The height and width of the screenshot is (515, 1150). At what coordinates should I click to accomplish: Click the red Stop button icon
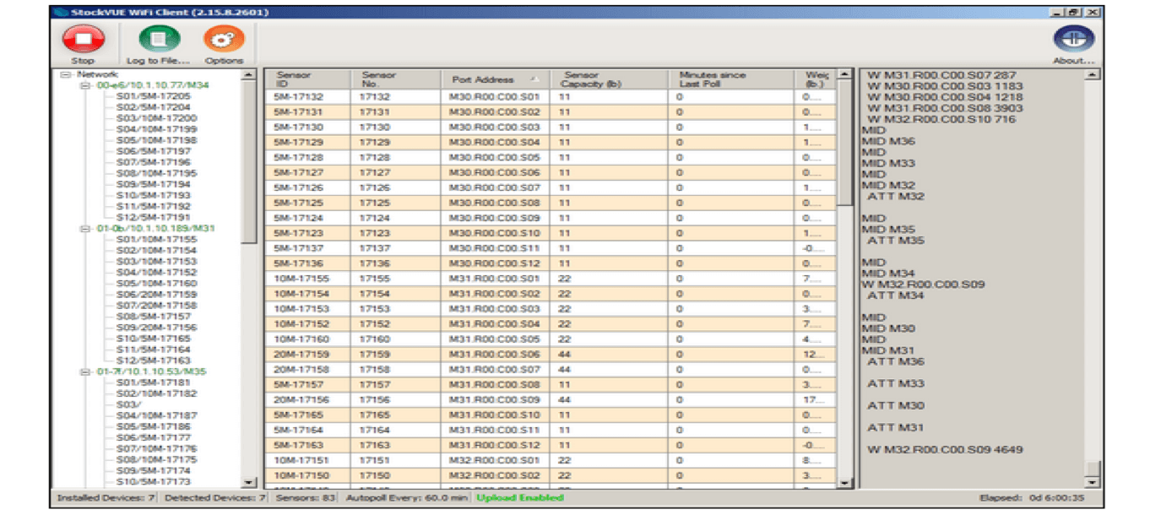pos(83,39)
